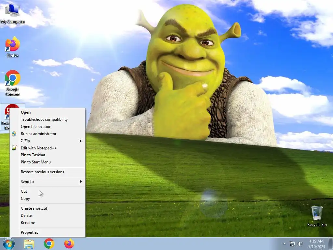Select the Firefox desktop shortcut
This screenshot has width=333, height=250.
pyautogui.click(x=13, y=47)
